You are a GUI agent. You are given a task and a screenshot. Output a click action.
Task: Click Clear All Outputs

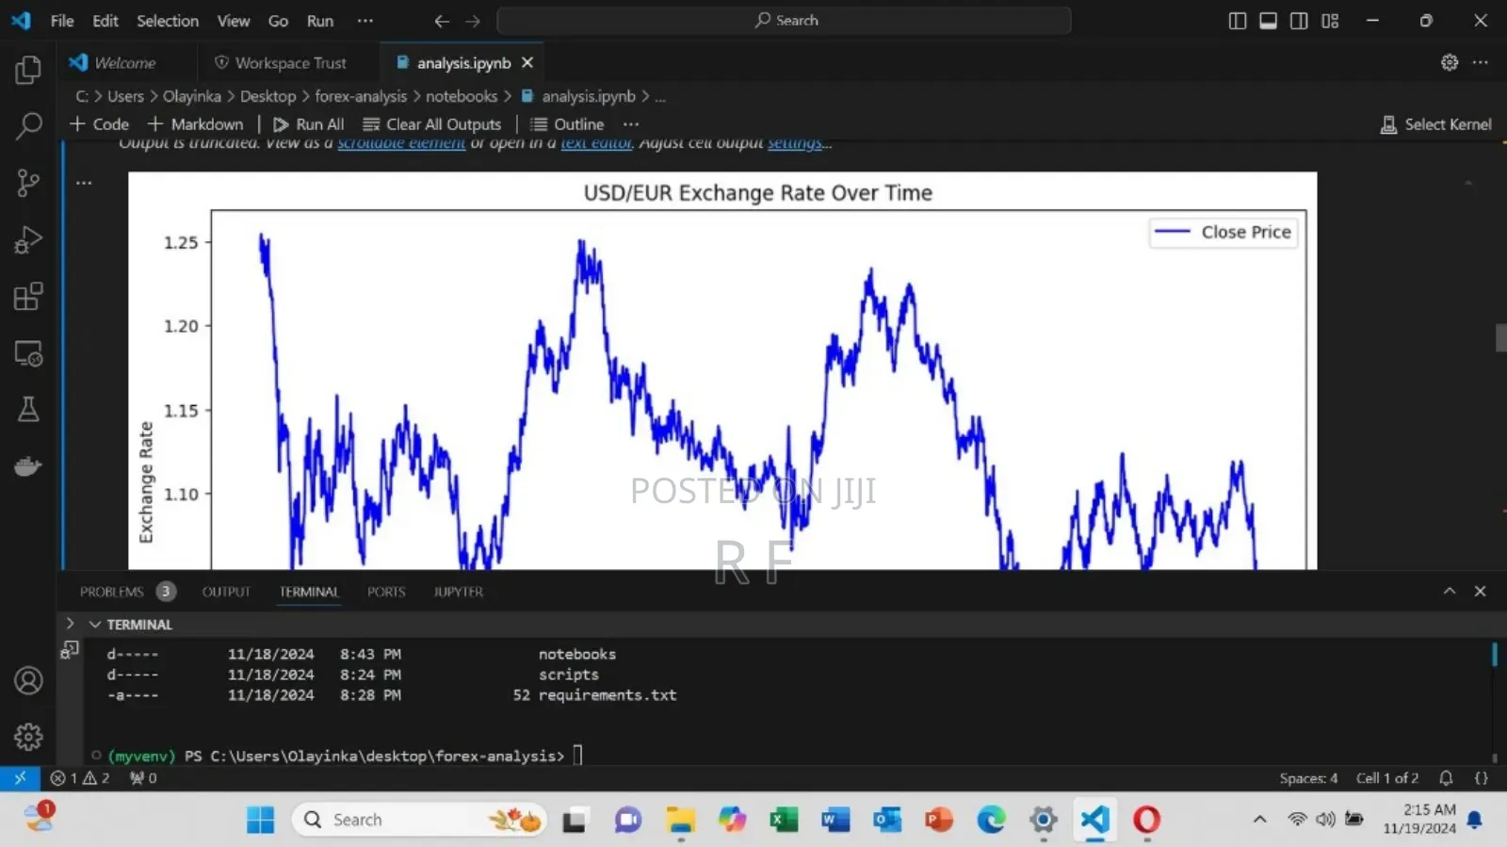pyautogui.click(x=432, y=123)
